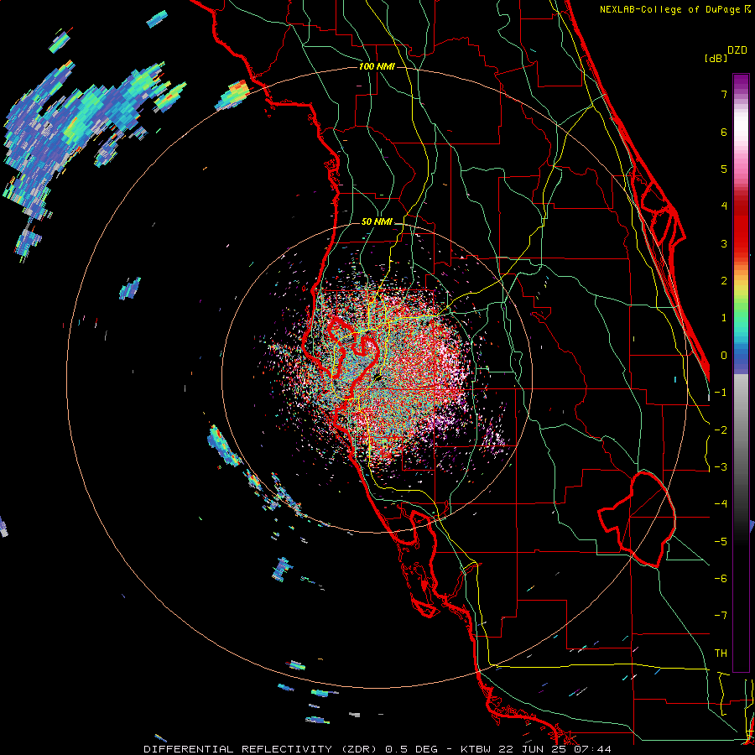The width and height of the screenshot is (755, 755).
Task: Click the 6 dB legend value
Action: tap(724, 132)
